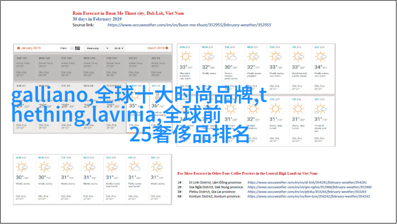The height and width of the screenshot is (224, 397).
Task: Click the sunny icon for SUN 2/10
Action: pyautogui.click(x=185, y=57)
